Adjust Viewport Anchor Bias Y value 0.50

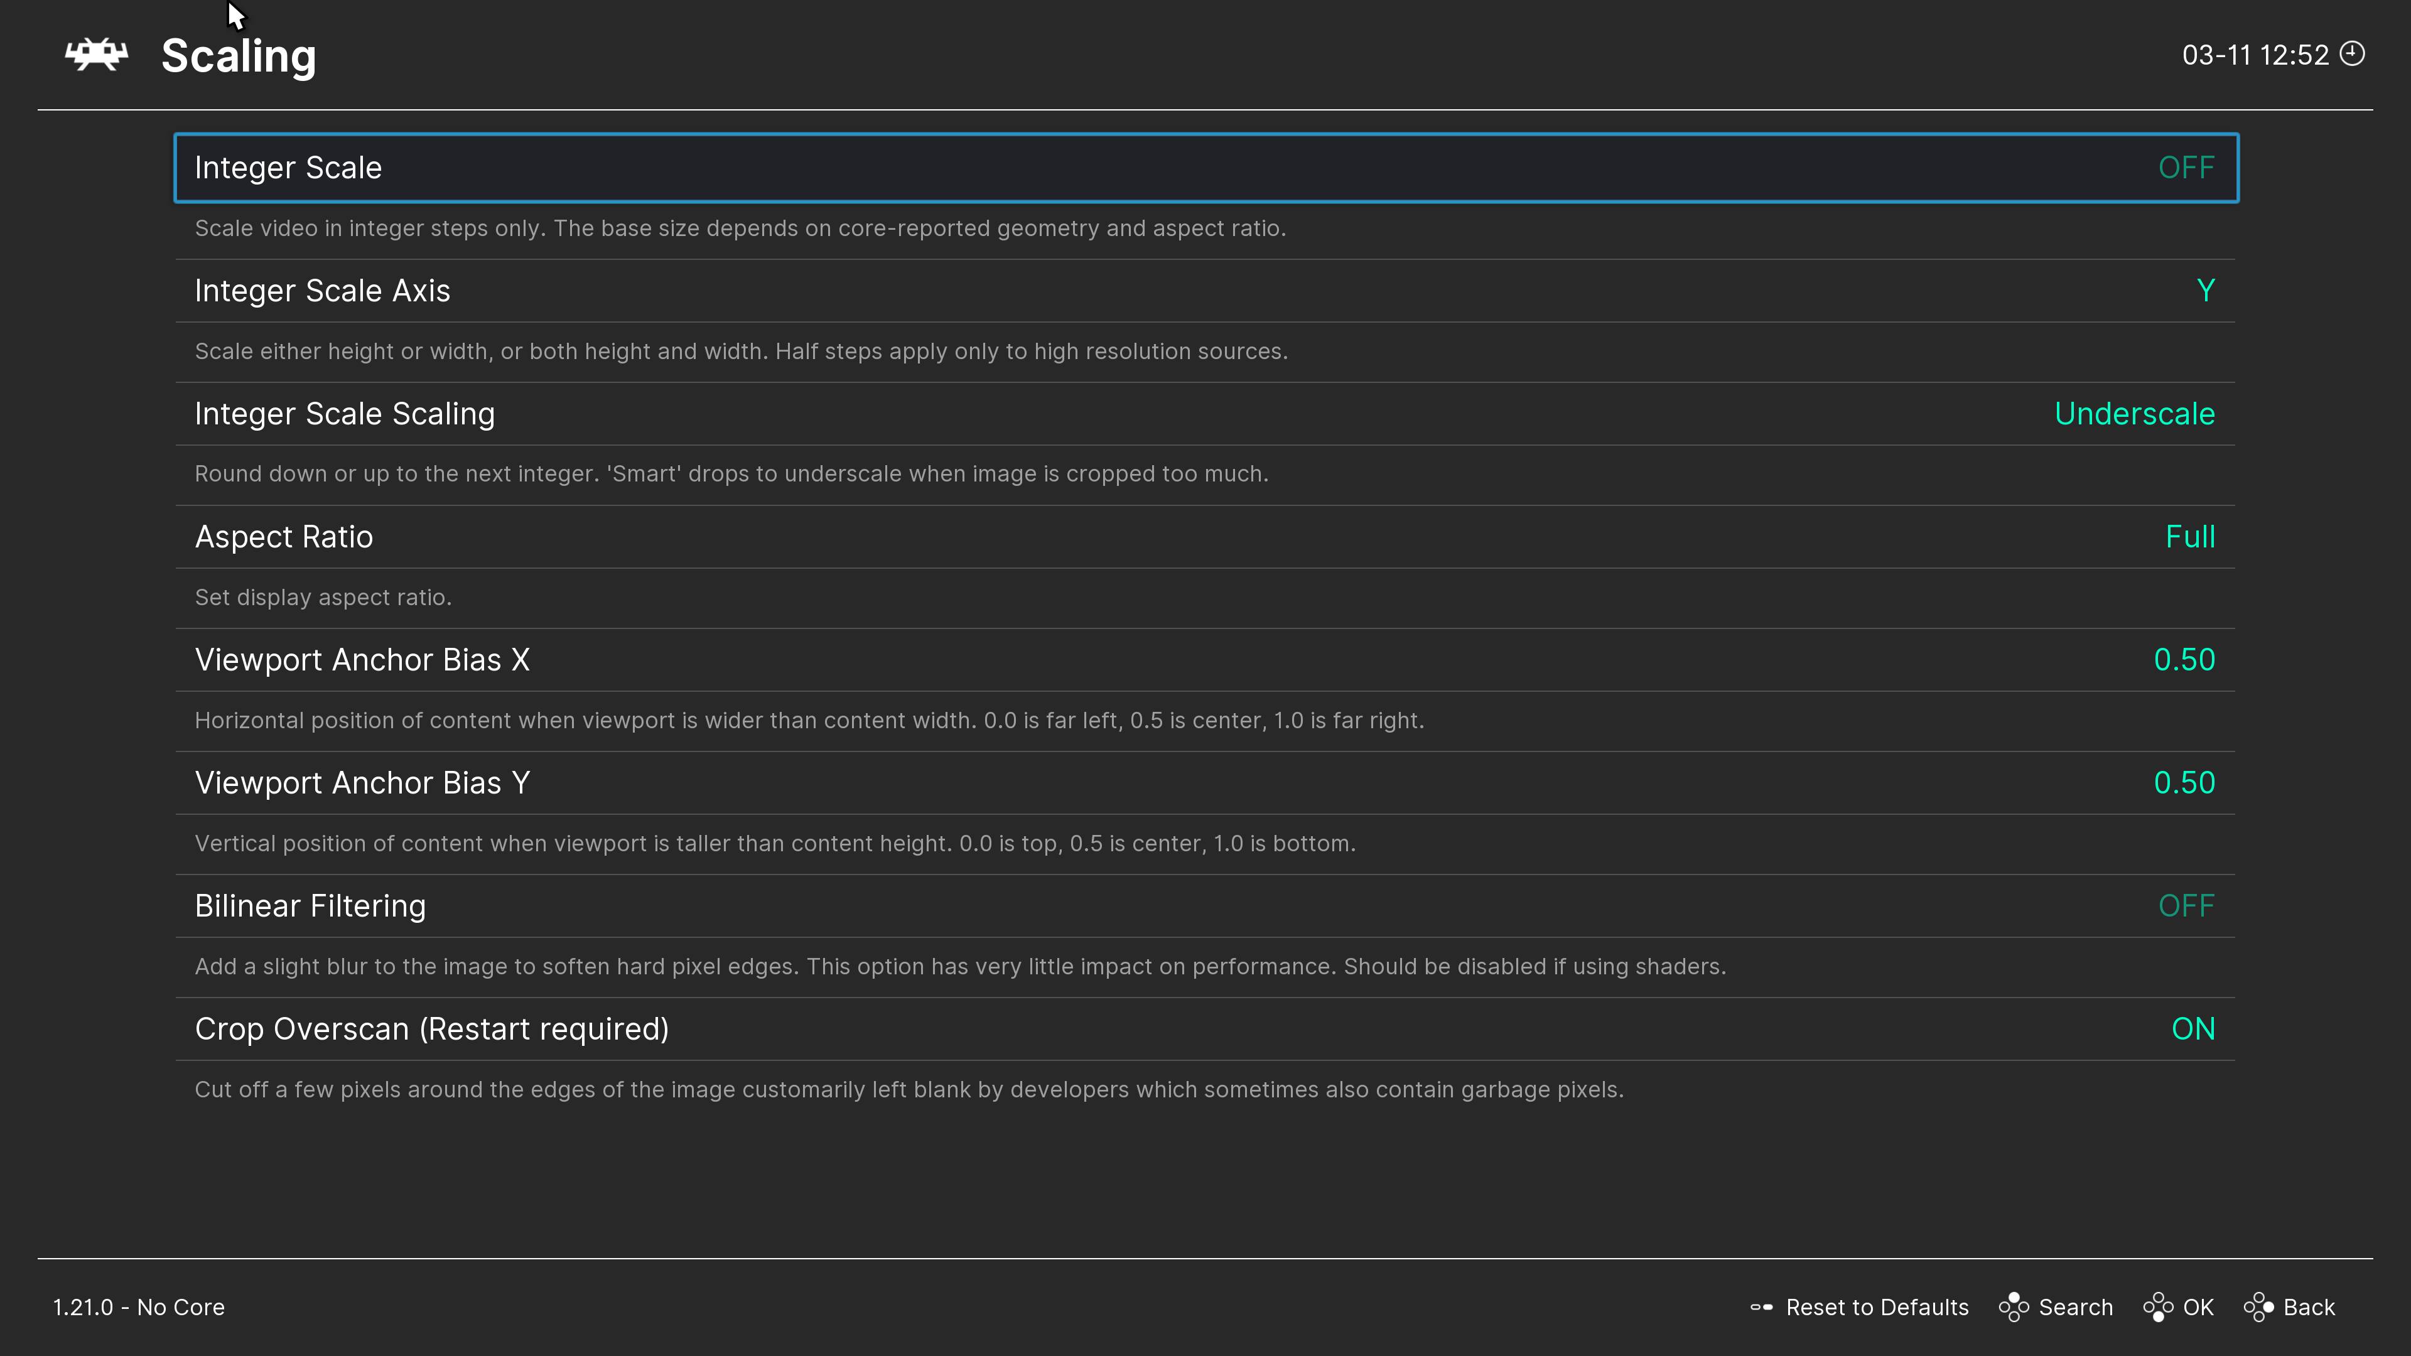2184,783
